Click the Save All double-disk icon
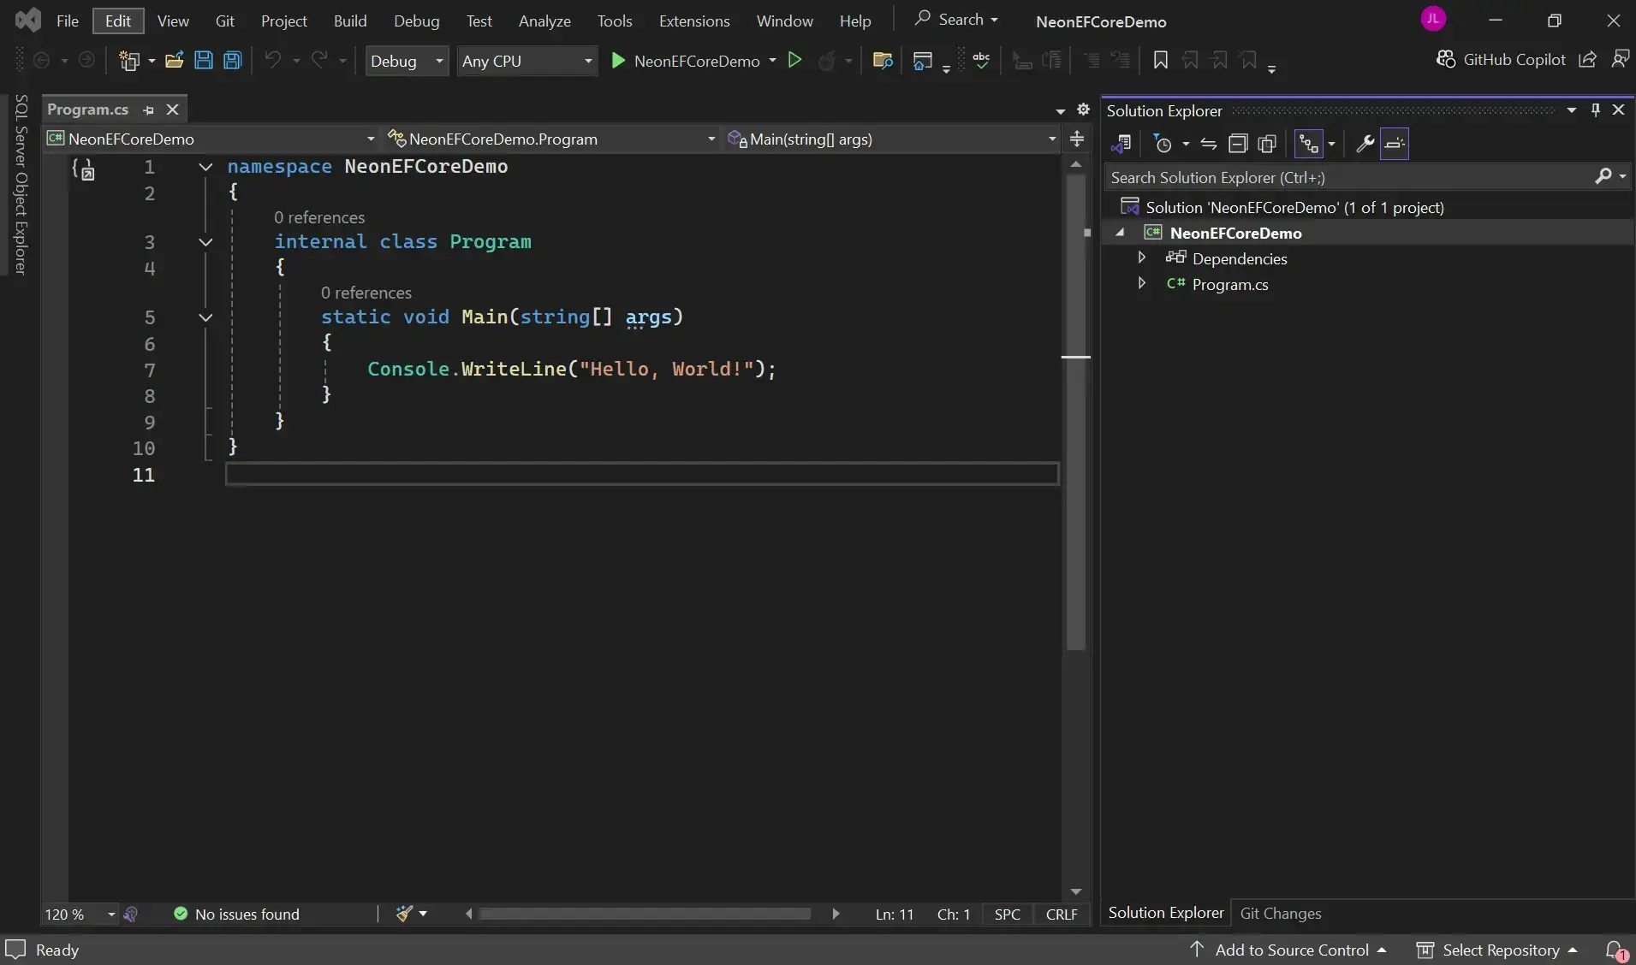 [233, 61]
